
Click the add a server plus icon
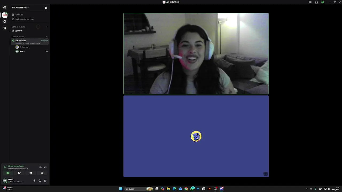(x=5, y=22)
